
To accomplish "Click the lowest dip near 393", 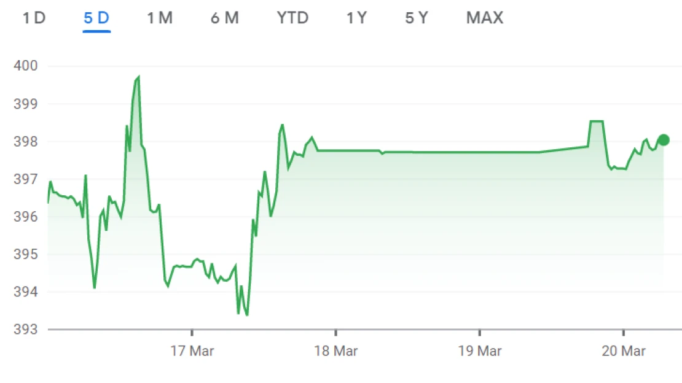I will click(247, 314).
